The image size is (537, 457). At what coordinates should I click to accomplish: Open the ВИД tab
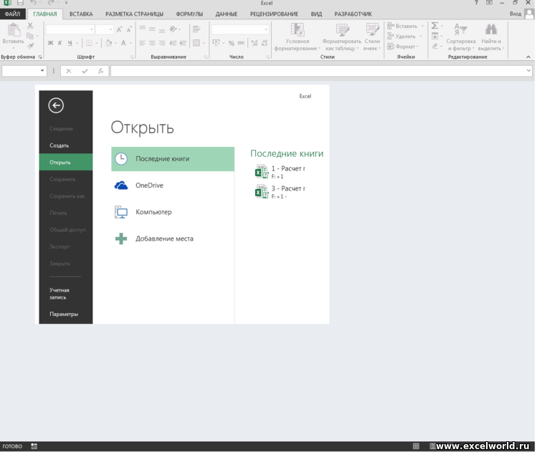click(316, 14)
